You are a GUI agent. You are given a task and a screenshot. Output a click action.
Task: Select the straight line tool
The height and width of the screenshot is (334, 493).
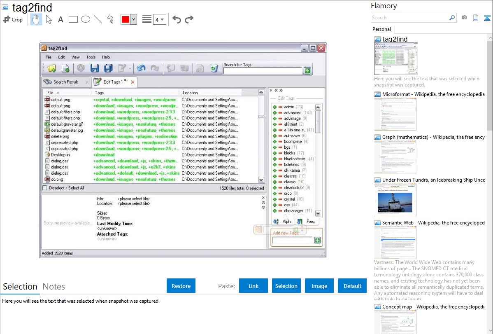[x=98, y=19]
